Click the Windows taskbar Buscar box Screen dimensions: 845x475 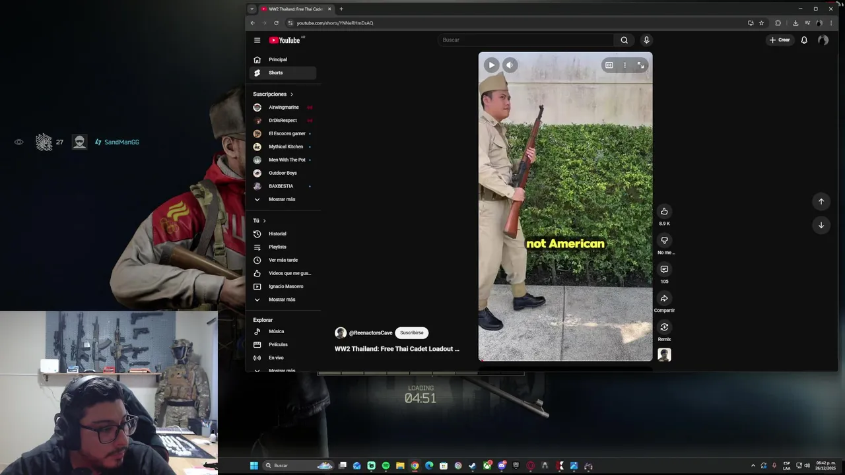298,466
